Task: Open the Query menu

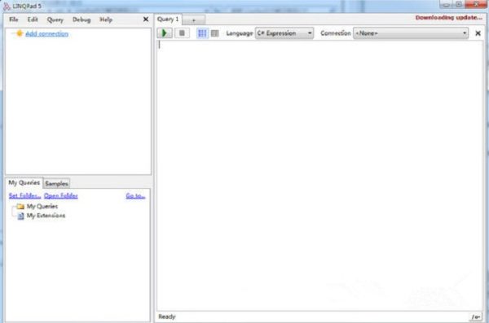Action: coord(55,20)
